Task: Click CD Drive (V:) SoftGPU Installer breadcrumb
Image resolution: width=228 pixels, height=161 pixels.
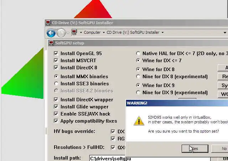Action: pyautogui.click(x=133, y=32)
